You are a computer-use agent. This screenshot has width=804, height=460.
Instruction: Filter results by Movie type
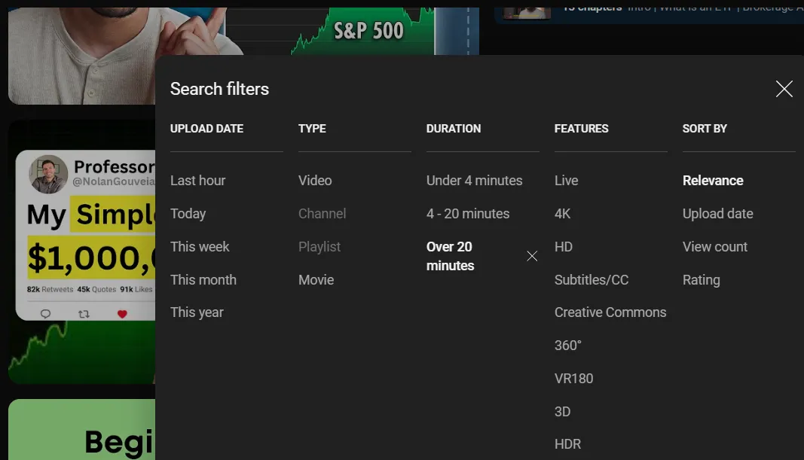tap(316, 280)
